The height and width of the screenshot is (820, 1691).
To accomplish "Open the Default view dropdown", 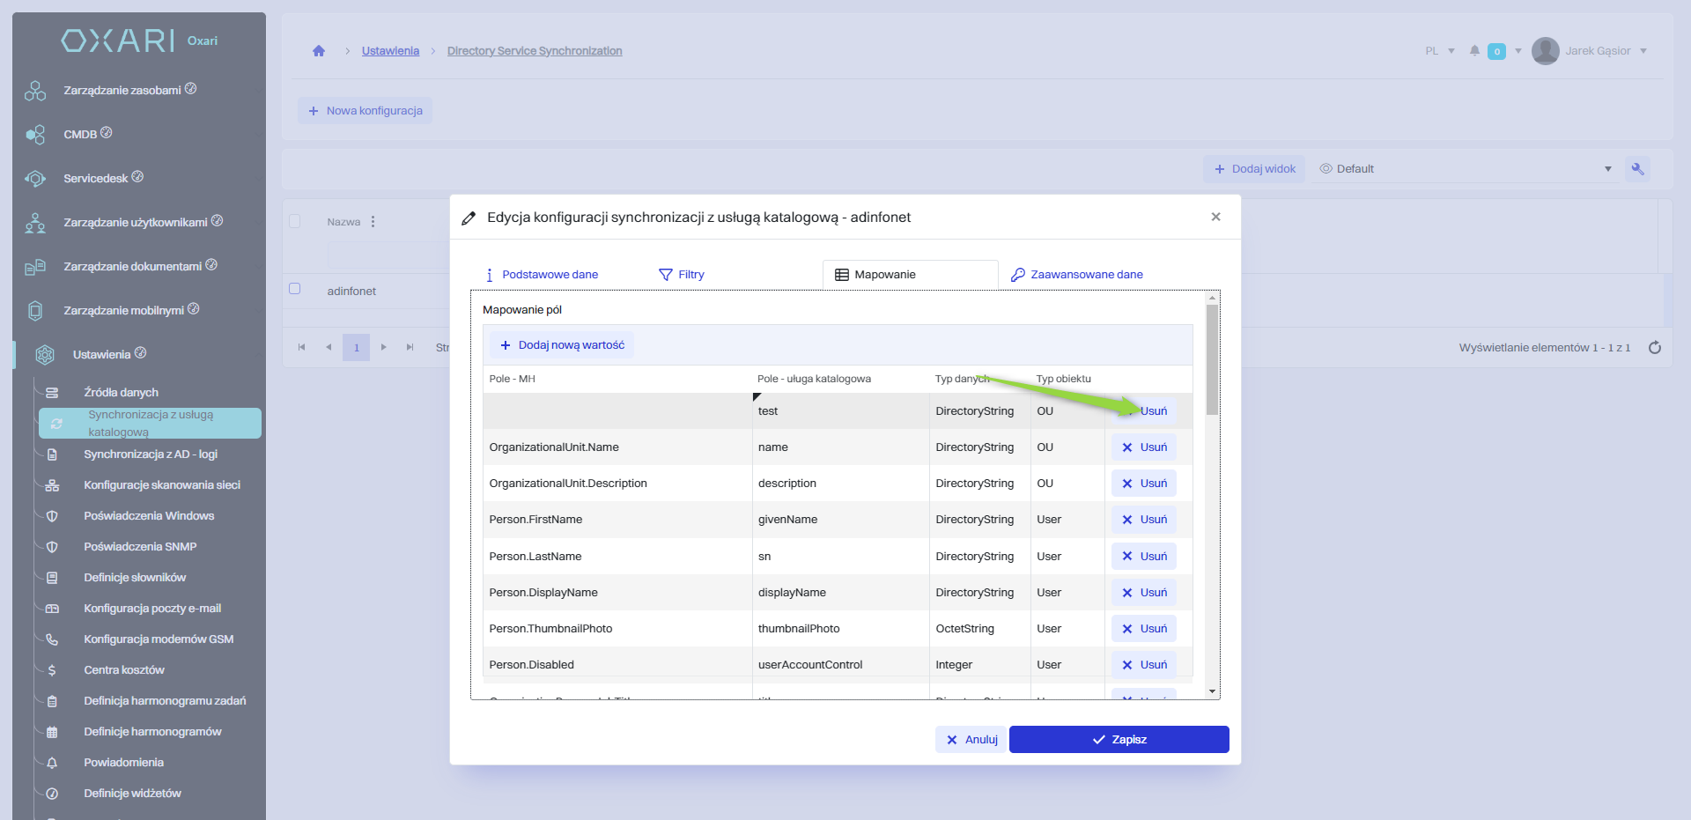I will 1466,169.
